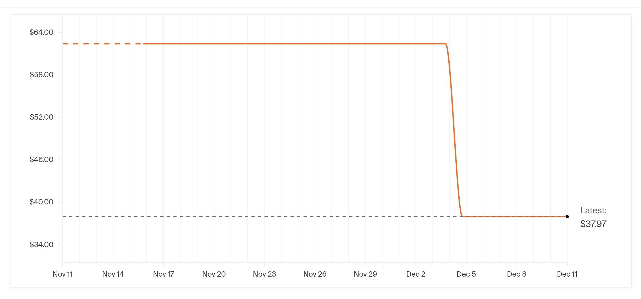This screenshot has height=299, width=641.
Task: Click the dashed orange line segment
Action: [103, 44]
